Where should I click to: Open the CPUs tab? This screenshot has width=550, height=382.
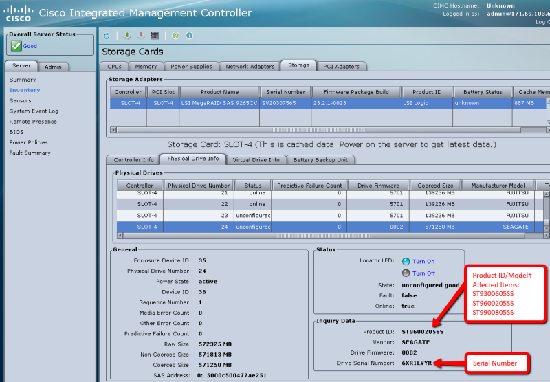(x=114, y=66)
